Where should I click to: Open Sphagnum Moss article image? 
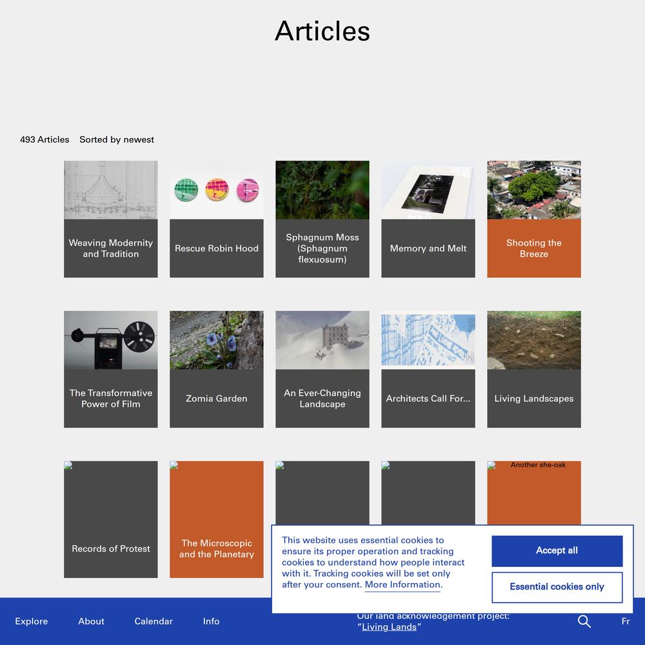(x=322, y=190)
